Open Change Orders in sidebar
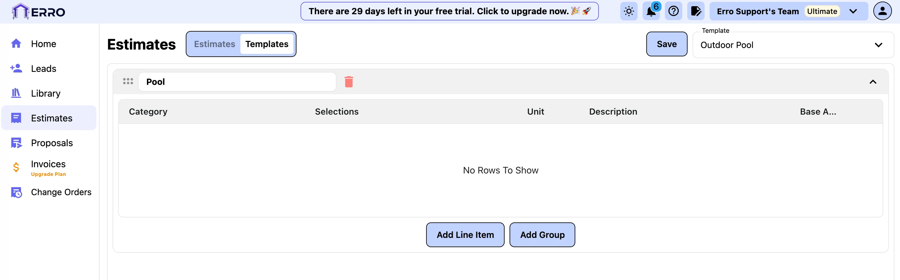Screen dimensions: 900x280 [61, 192]
